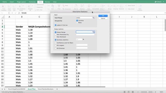
Task: Enable Confidence Level for Mean checkbox
Action: click(x=56, y=43)
